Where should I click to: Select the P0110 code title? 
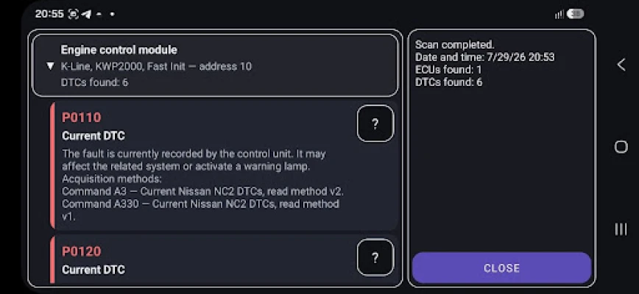point(82,117)
